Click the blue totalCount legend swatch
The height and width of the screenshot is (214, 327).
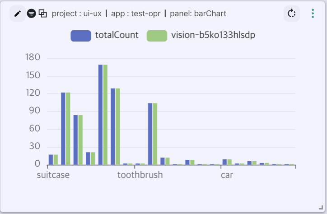click(x=81, y=36)
